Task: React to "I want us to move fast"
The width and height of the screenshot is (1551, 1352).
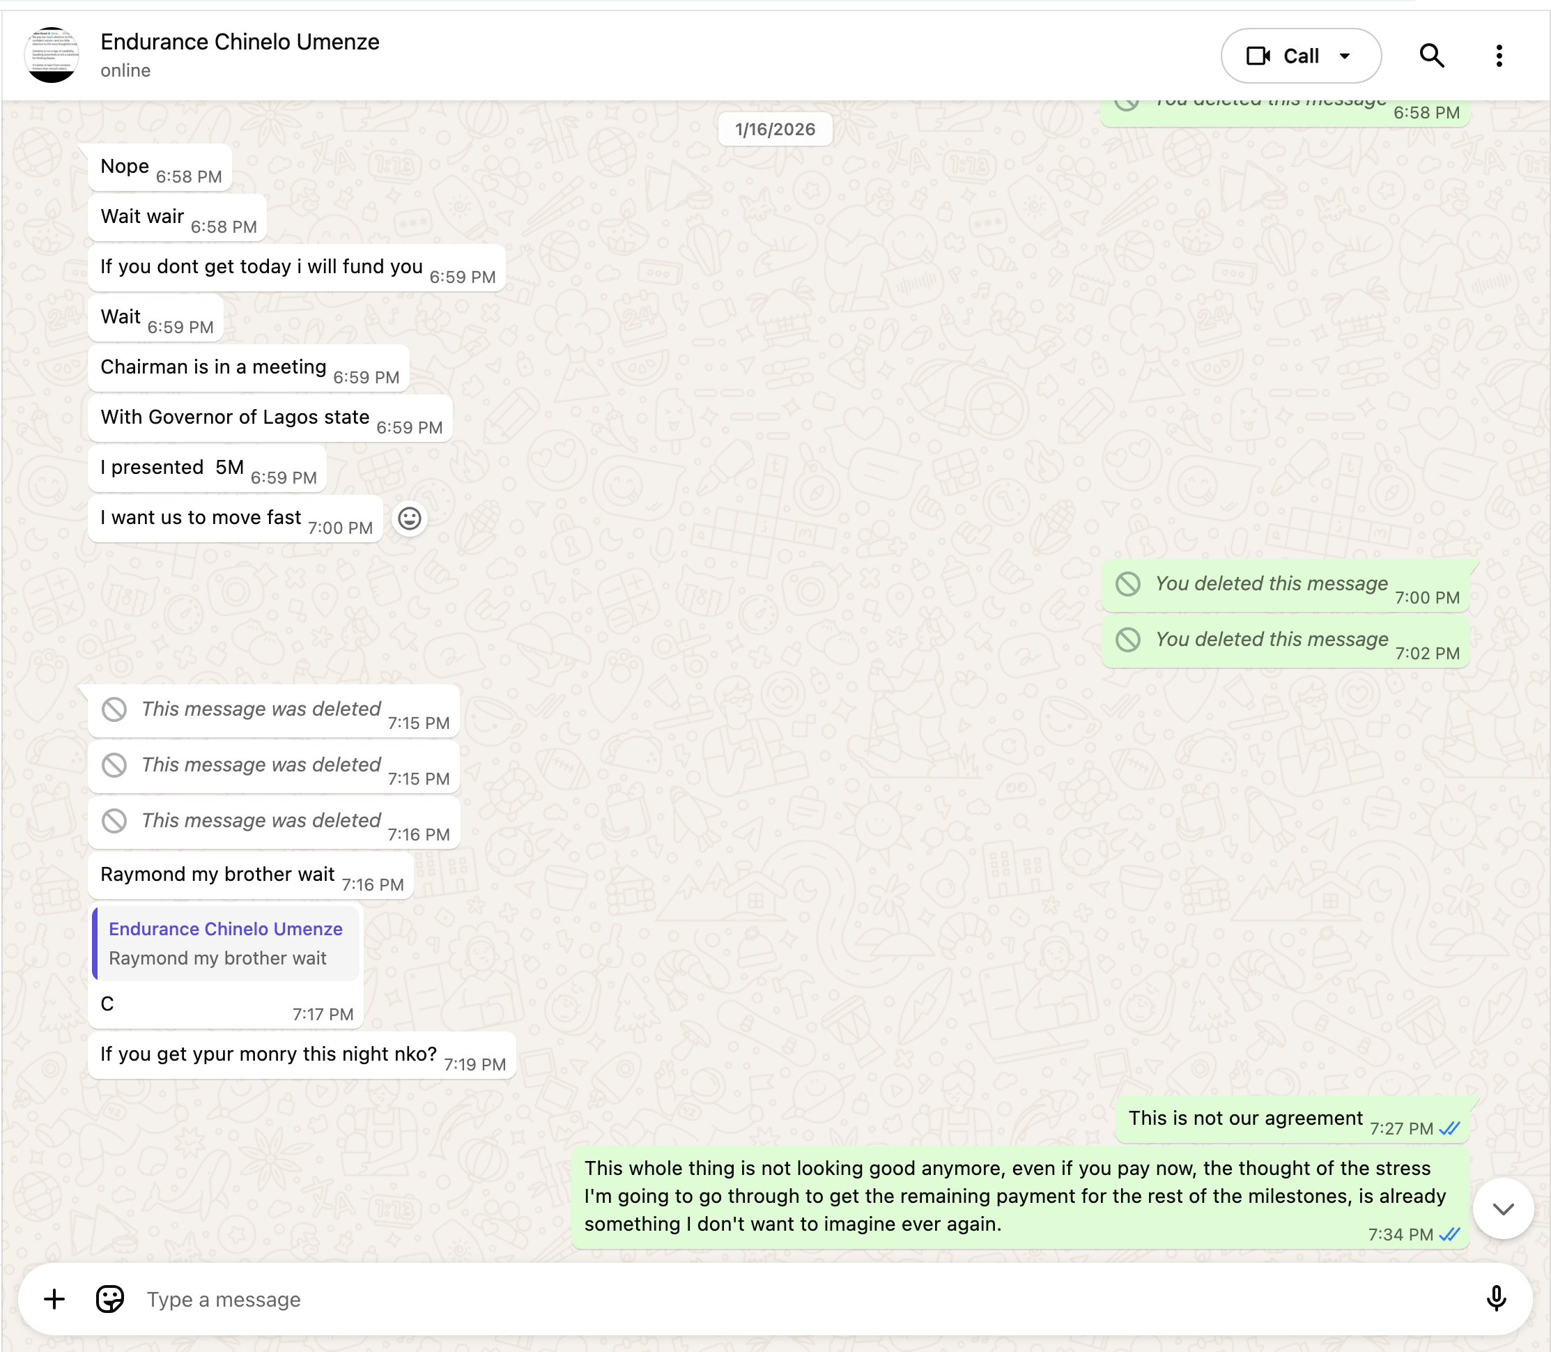Action: [410, 518]
